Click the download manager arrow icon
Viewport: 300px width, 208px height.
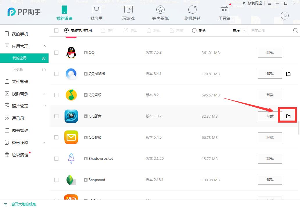point(285,15)
